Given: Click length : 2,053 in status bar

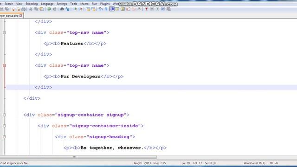Looking at the screenshot, I should coord(142,163).
